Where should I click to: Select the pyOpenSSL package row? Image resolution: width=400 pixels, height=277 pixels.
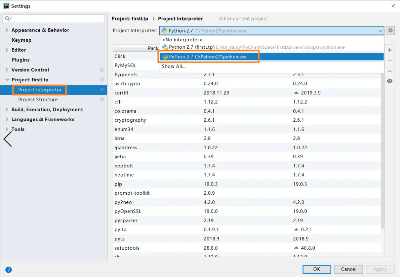click(247, 211)
